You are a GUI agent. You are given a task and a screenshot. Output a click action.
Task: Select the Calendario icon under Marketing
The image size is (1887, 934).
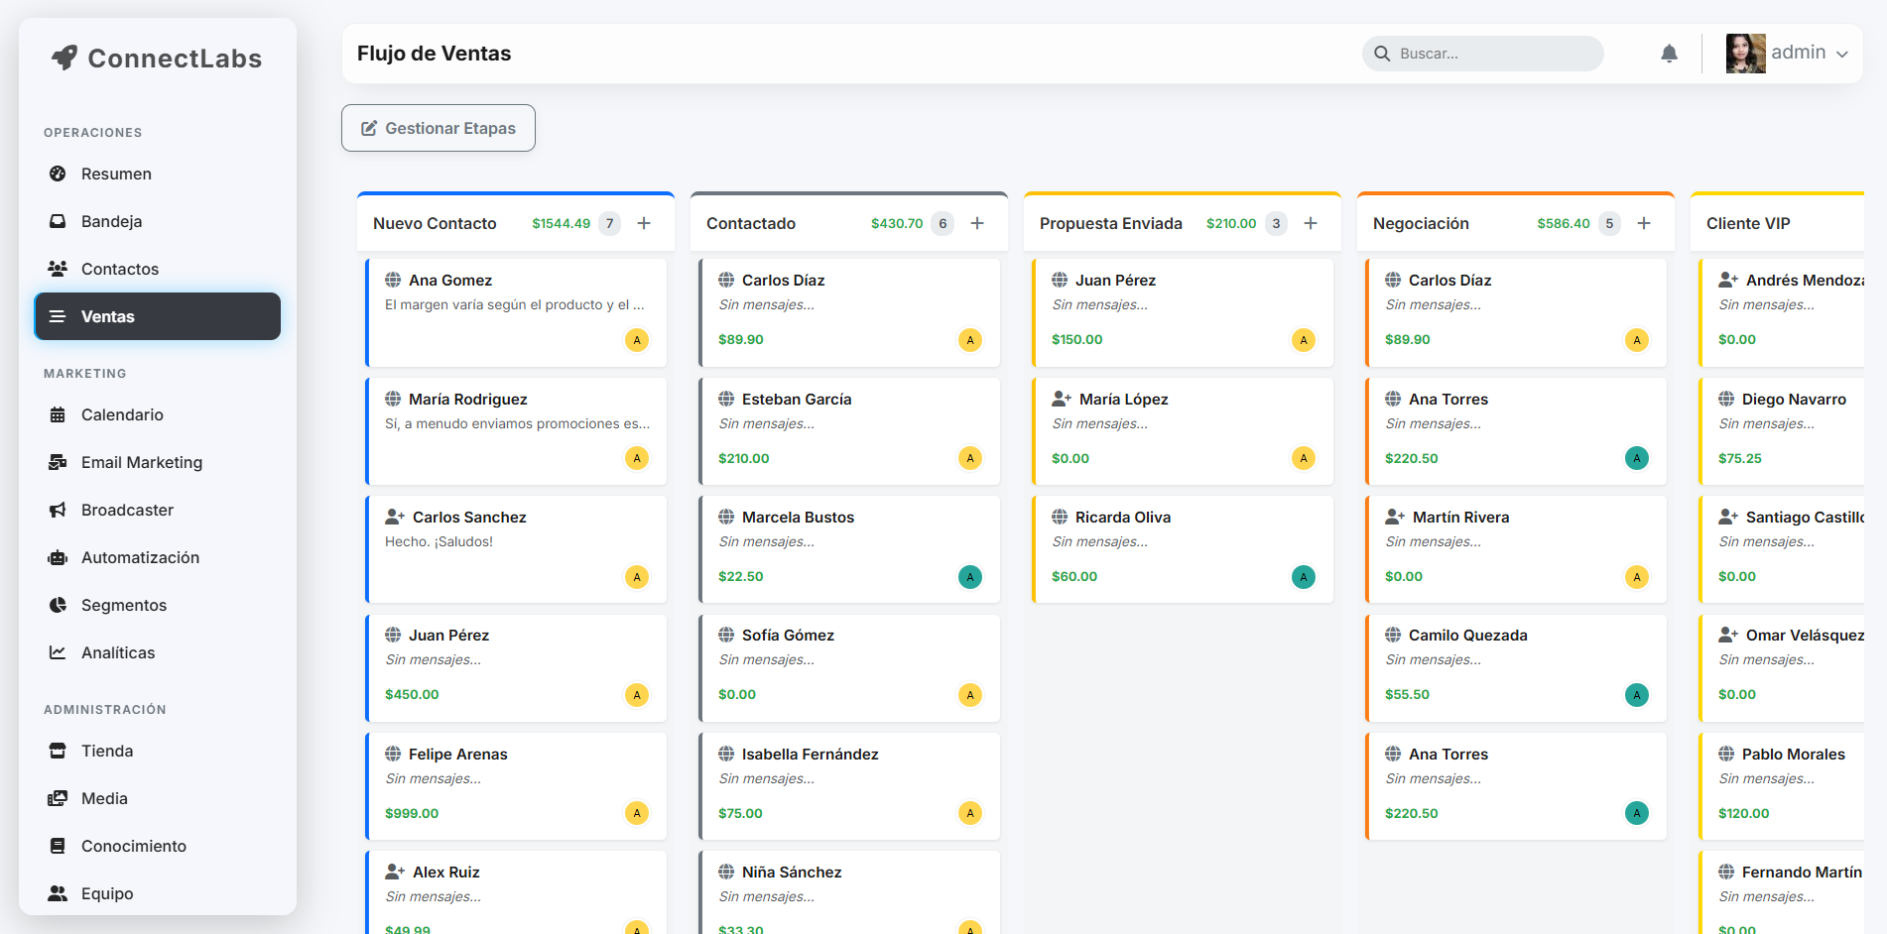[59, 414]
